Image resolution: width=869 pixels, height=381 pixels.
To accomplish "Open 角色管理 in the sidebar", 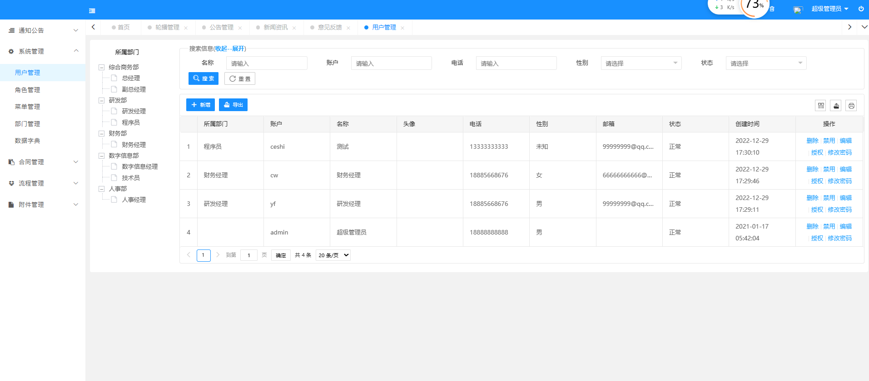I will click(43, 90).
